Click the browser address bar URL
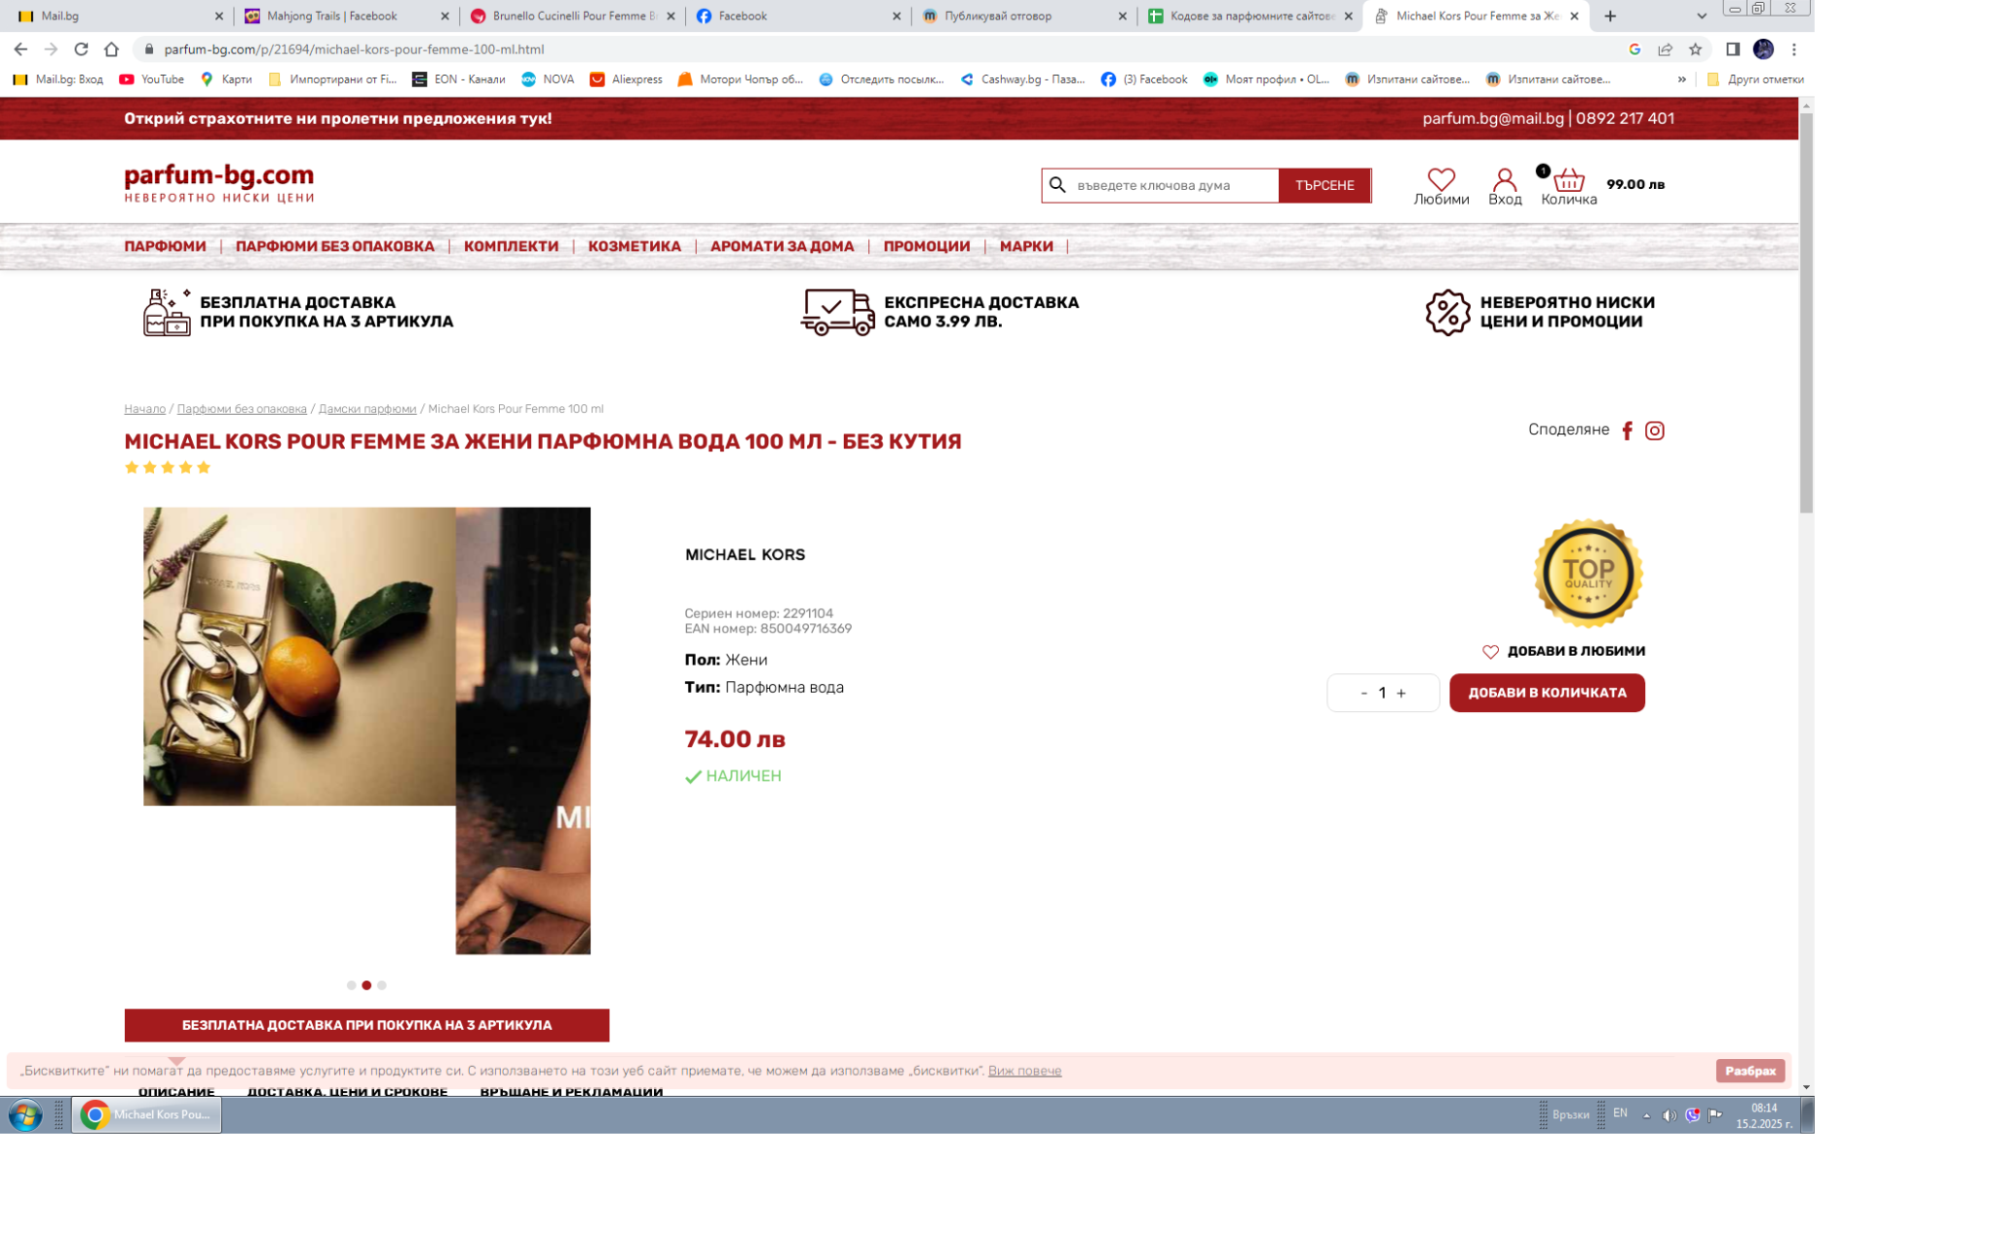Image resolution: width=1996 pixels, height=1247 pixels. tap(354, 49)
